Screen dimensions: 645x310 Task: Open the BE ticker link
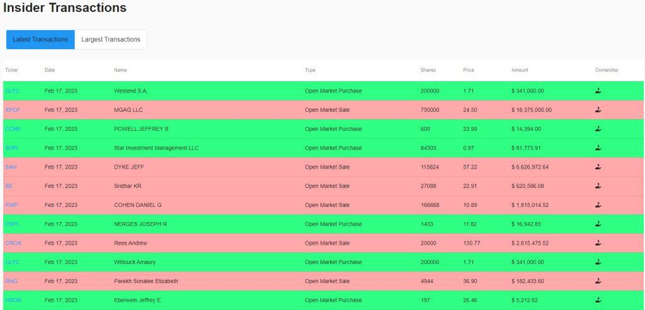pyautogui.click(x=9, y=186)
